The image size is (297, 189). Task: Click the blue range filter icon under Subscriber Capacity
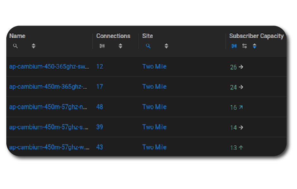(x=234, y=46)
